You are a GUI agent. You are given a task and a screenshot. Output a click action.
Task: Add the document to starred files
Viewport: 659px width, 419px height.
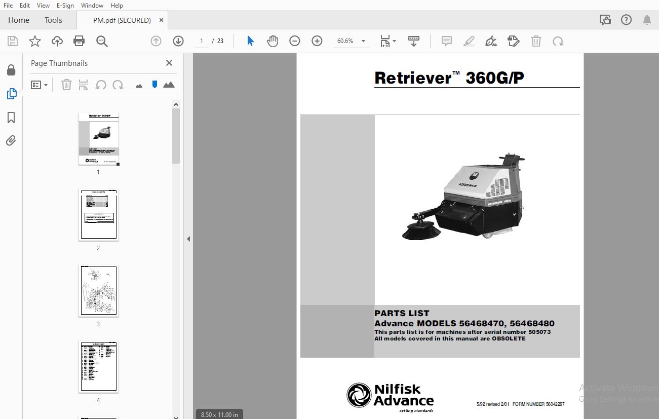(x=34, y=41)
